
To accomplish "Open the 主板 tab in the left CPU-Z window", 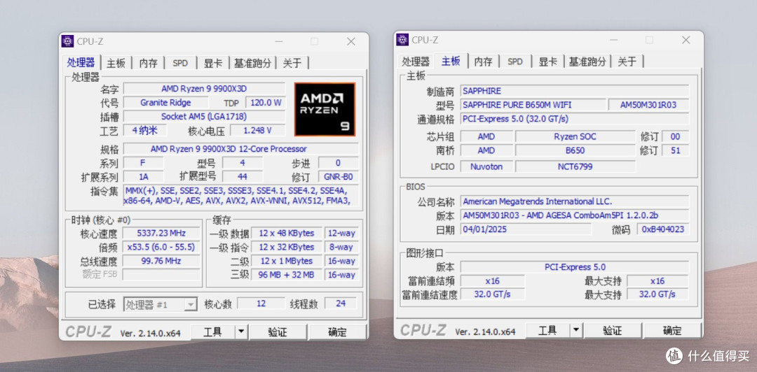I will point(116,63).
